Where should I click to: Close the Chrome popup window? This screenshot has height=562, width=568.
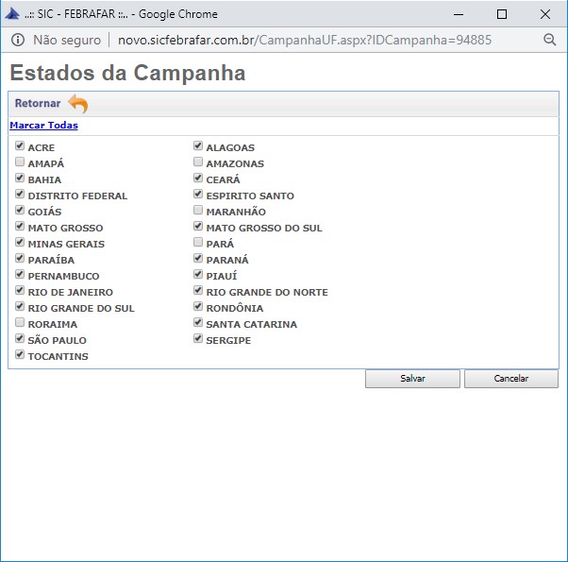(x=545, y=14)
